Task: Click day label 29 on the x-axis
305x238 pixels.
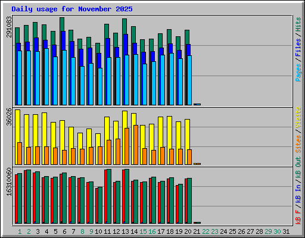Action: [x=268, y=231]
